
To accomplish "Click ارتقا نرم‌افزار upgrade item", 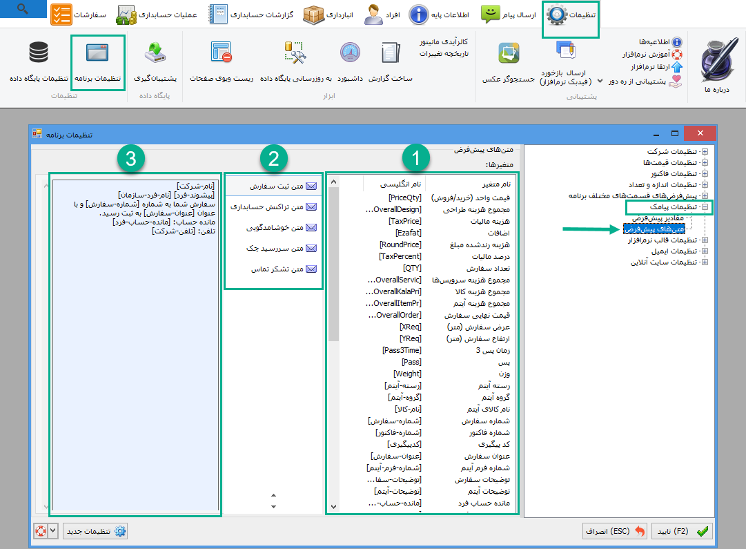I will click(656, 67).
